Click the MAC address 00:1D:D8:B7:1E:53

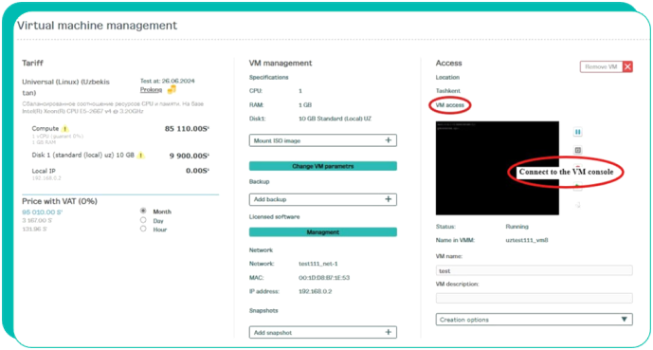pyautogui.click(x=324, y=278)
